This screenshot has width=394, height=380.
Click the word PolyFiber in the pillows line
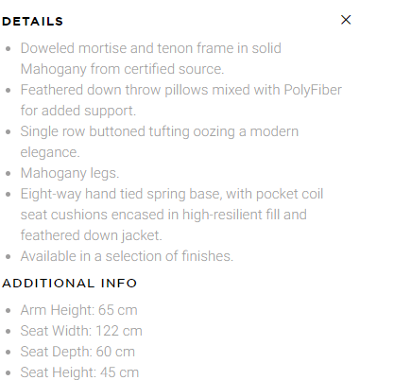click(x=313, y=90)
